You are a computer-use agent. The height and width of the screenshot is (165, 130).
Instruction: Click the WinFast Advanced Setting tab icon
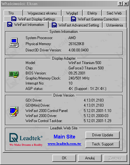click(54, 25)
